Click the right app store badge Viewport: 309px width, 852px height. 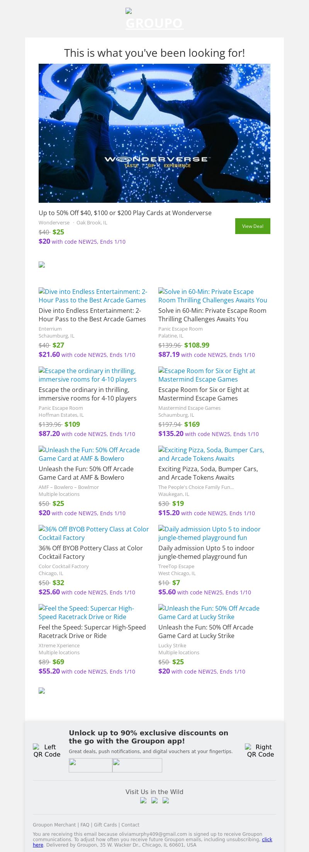[x=137, y=765]
